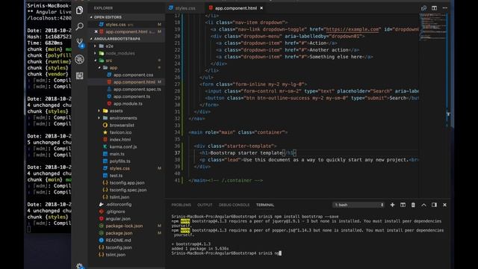Follow the https://example.com link in code
This screenshot has height=269, width=478.
(353, 30)
